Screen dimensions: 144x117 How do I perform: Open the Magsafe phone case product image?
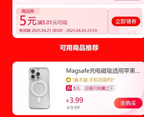[x=39, y=88]
